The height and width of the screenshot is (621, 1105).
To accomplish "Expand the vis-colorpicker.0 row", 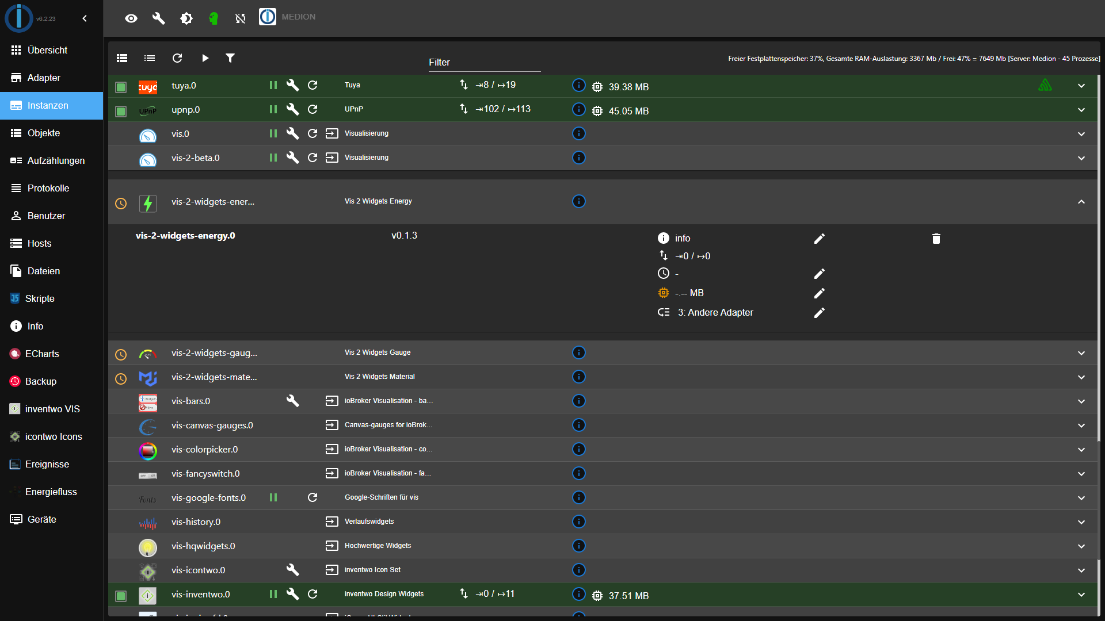I will 1081,450.
